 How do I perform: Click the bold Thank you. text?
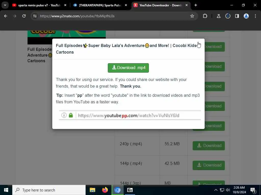pyautogui.click(x=130, y=86)
